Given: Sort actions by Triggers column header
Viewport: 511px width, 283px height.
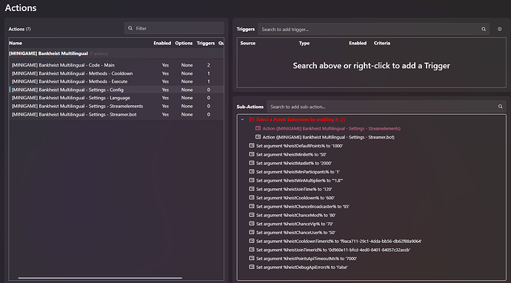Looking at the screenshot, I should tap(206, 43).
